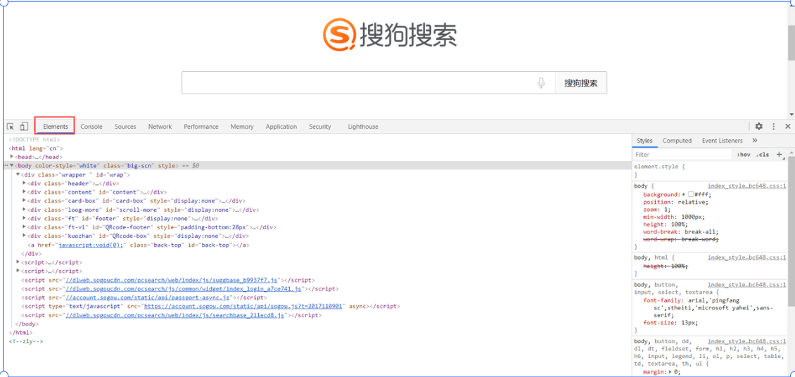795x377 pixels.
Task: Open the Memory tab
Action: click(242, 127)
